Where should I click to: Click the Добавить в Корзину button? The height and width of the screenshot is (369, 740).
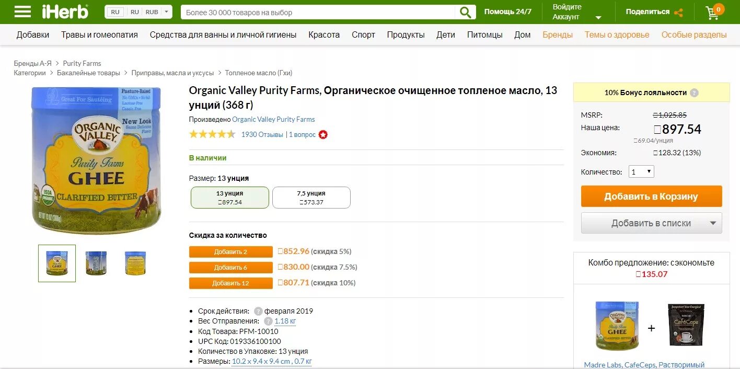[x=652, y=197]
